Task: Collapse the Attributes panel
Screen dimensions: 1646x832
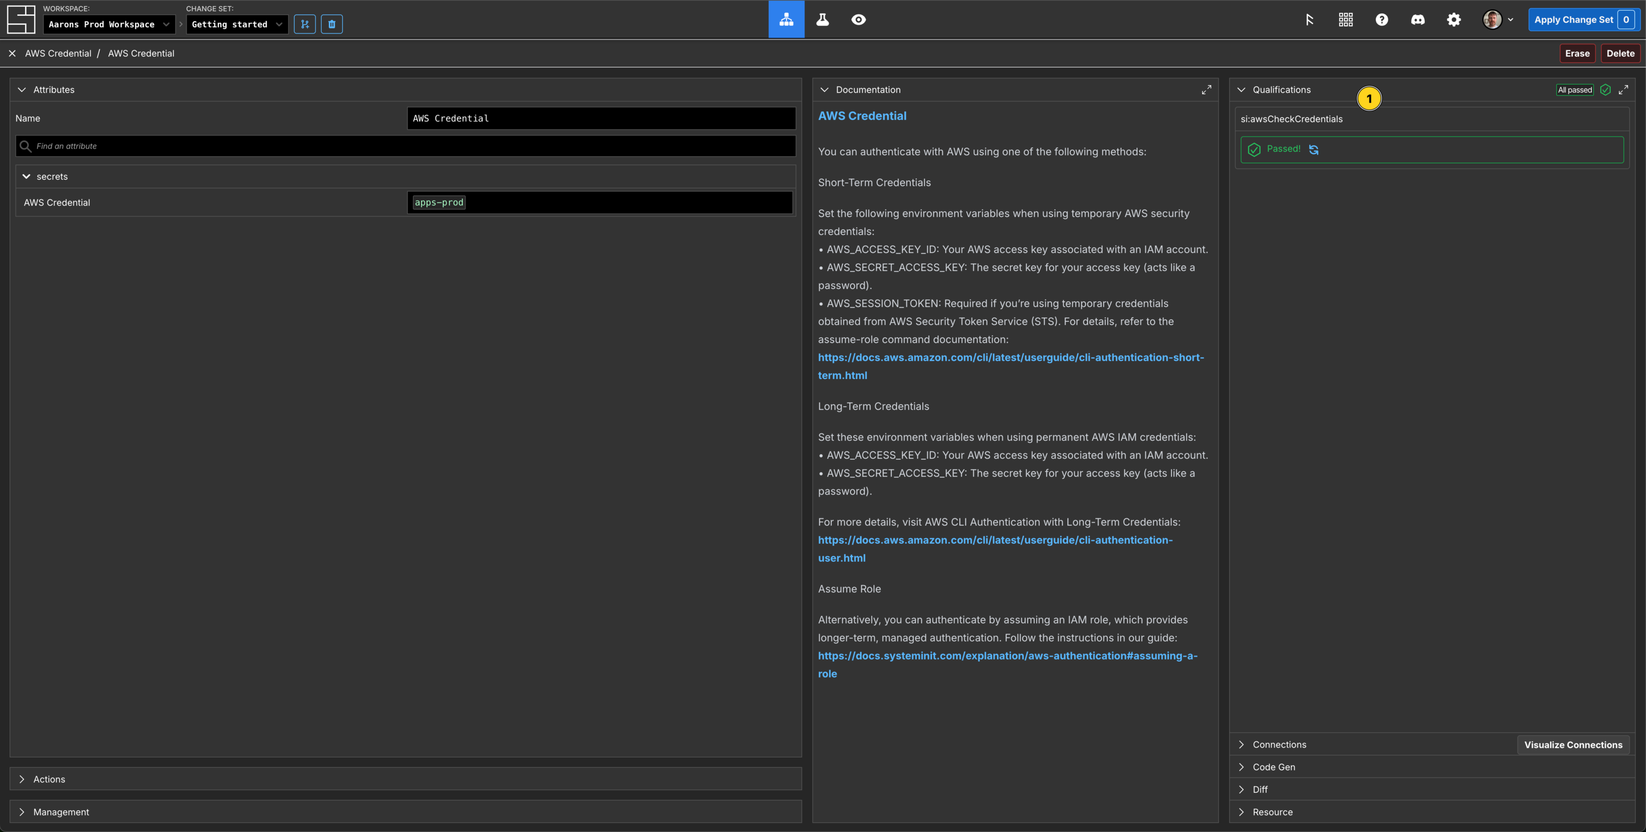Action: point(22,90)
